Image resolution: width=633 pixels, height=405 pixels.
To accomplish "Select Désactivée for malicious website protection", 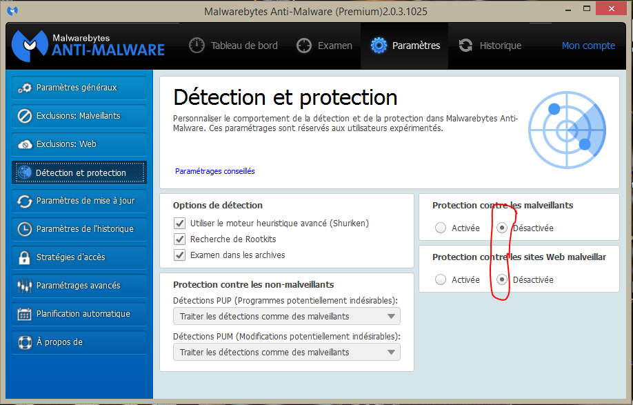I will pyautogui.click(x=502, y=279).
